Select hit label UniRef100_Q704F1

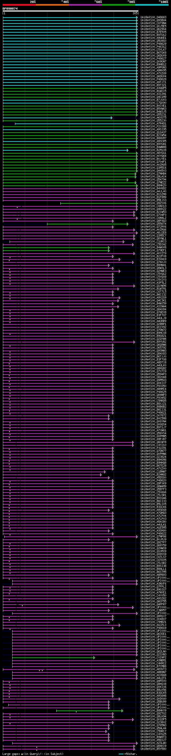(153, 162)
